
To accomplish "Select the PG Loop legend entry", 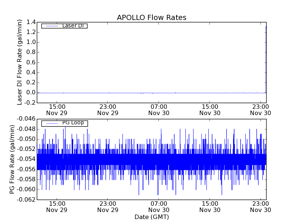I will (x=73, y=123).
